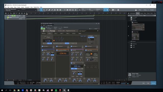Image resolution: width=163 pixels, height=92 pixels.
Task: Toggle the Delay module enable checkbox
Action: (x=71, y=63)
